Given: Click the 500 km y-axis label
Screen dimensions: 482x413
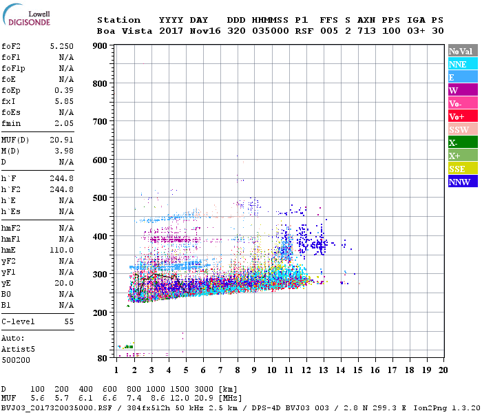Looking at the screenshot, I should click(100, 198).
